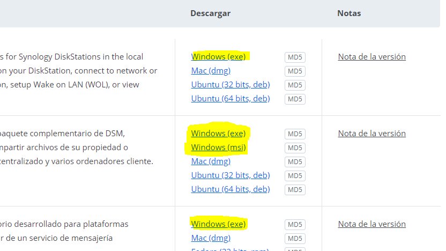Click MD5 button next to first Windows (exe)
Image resolution: width=446 pixels, height=251 pixels.
click(x=295, y=57)
